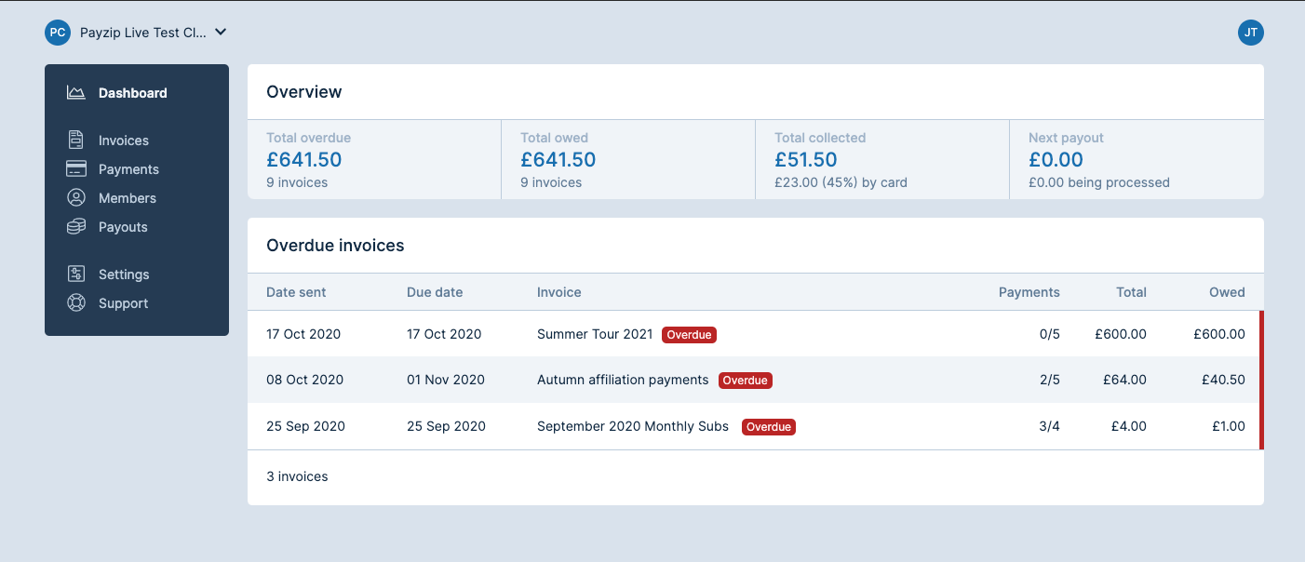Screen dimensions: 1305x562
Task: Go to the Members menu item
Action: point(128,198)
